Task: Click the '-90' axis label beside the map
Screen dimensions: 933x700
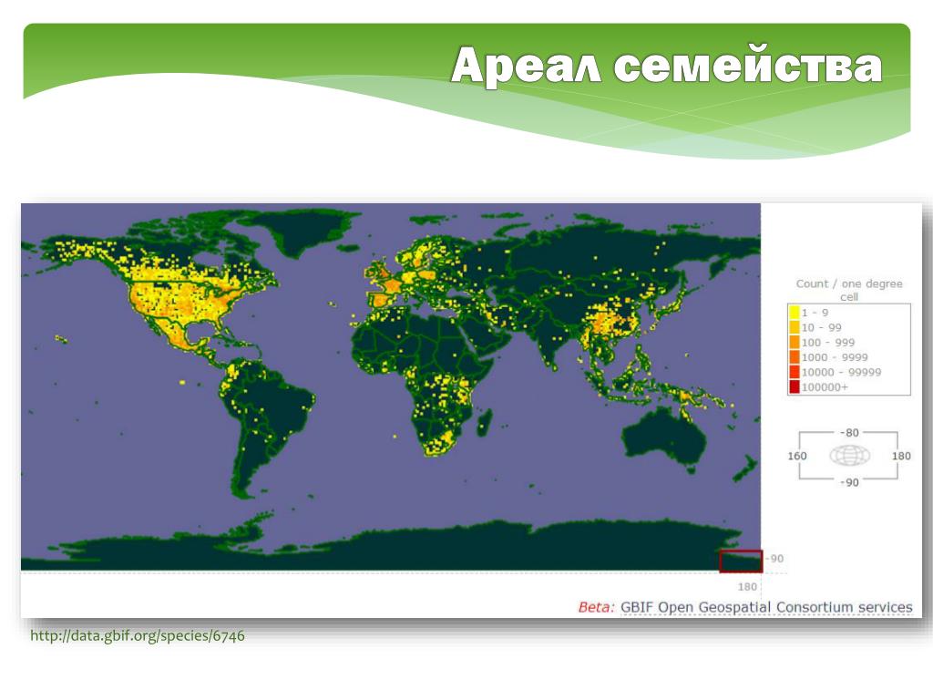Action: pos(774,559)
